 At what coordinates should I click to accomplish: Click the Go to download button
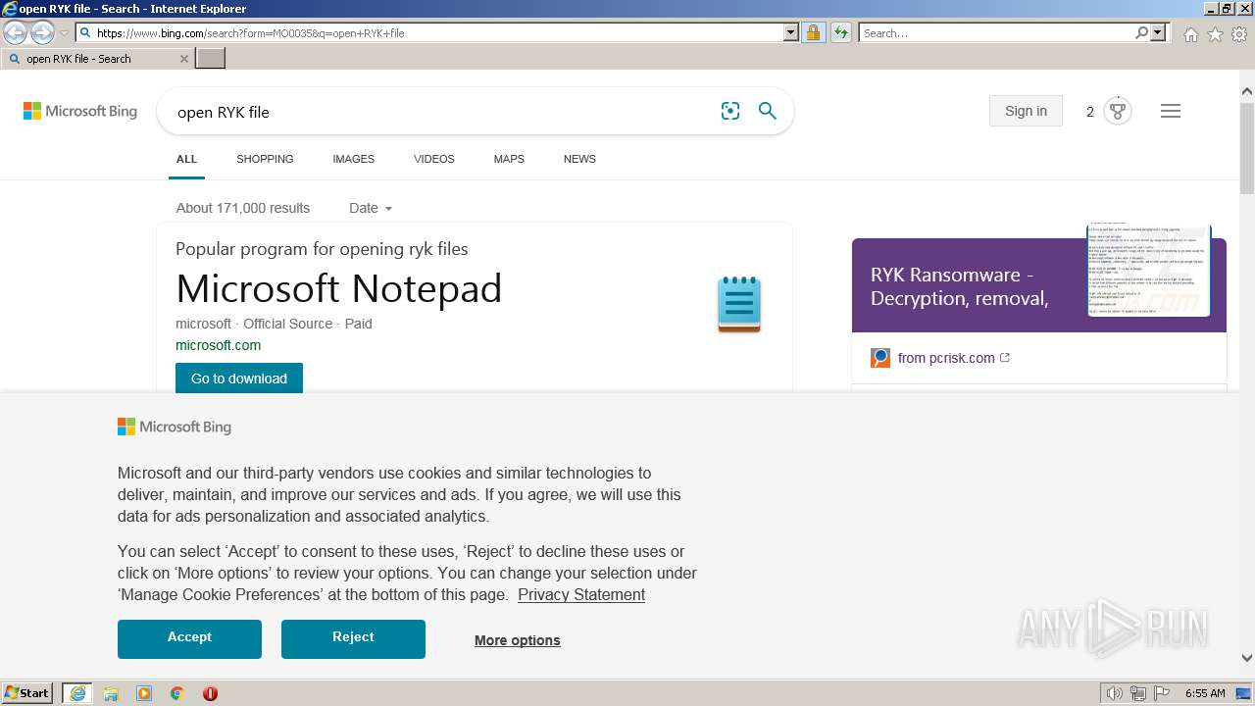click(239, 378)
